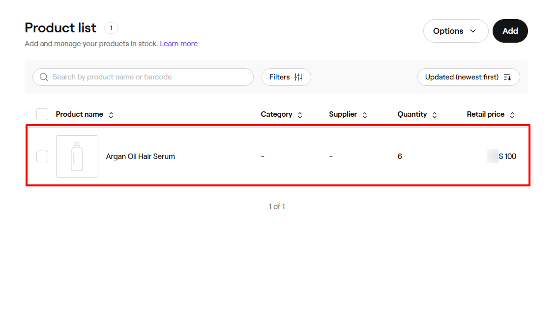Click the search magnifier icon
The height and width of the screenshot is (309, 558).
coord(43,77)
